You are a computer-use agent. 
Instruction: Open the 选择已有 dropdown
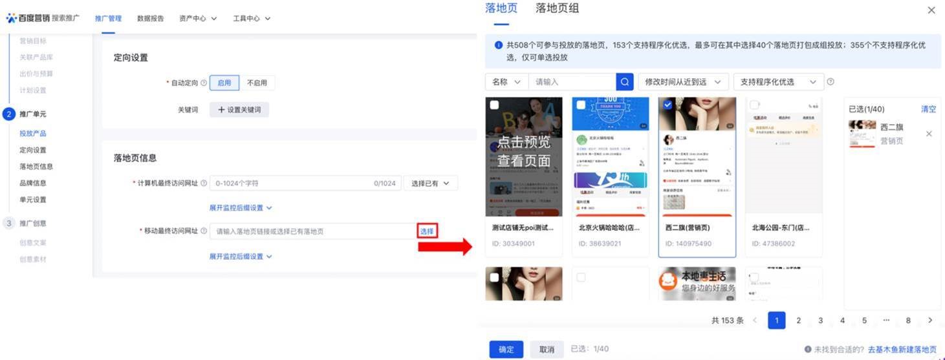click(x=430, y=184)
